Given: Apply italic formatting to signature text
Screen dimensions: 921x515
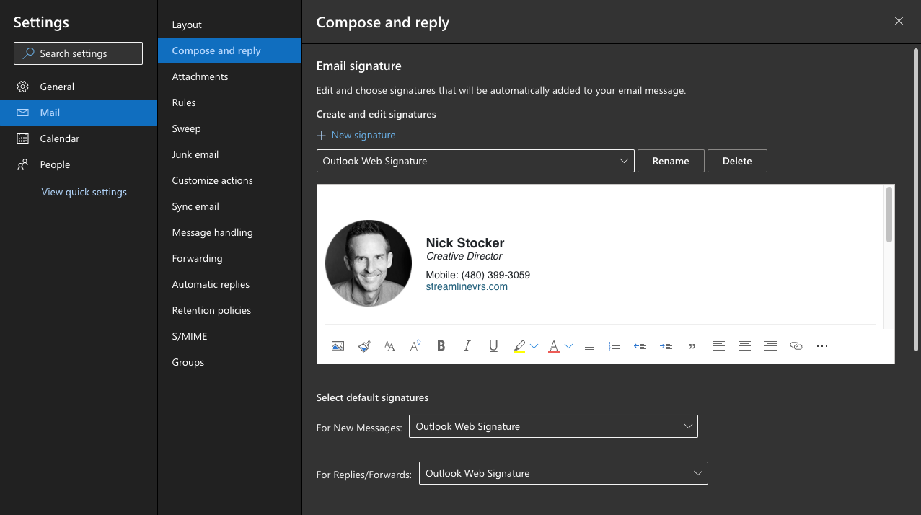Looking at the screenshot, I should click(x=467, y=346).
